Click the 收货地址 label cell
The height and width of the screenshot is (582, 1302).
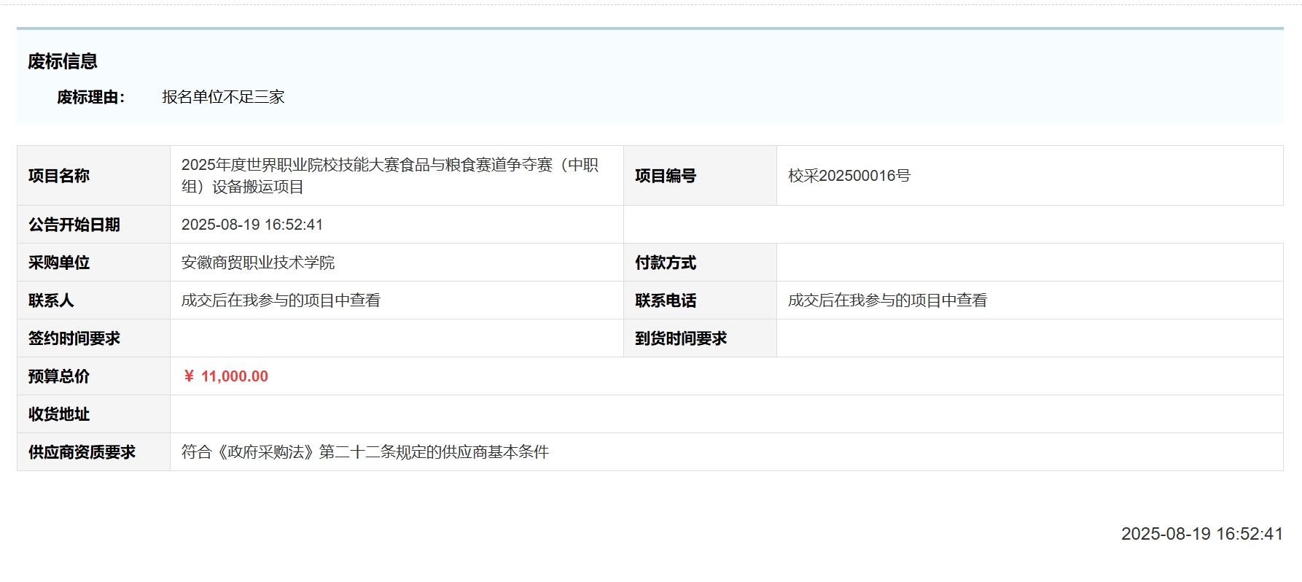[x=59, y=414]
